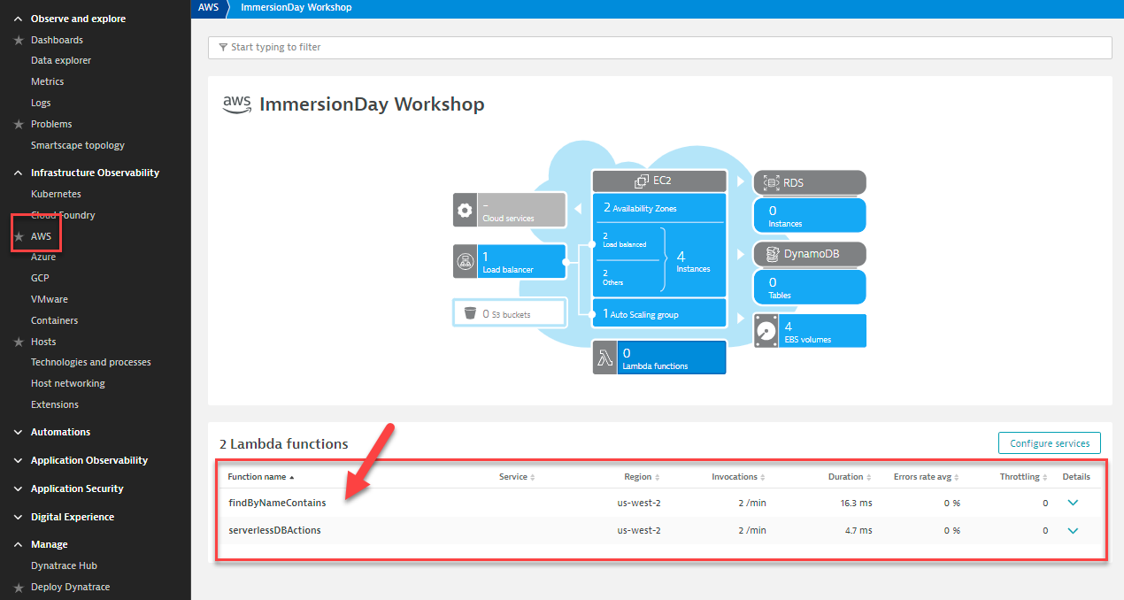The image size is (1124, 600).
Task: Expand details for findByNameContains row
Action: coord(1074,503)
